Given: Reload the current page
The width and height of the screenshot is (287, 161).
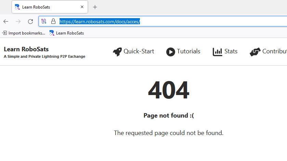Looking at the screenshot, I should [x=30, y=22].
